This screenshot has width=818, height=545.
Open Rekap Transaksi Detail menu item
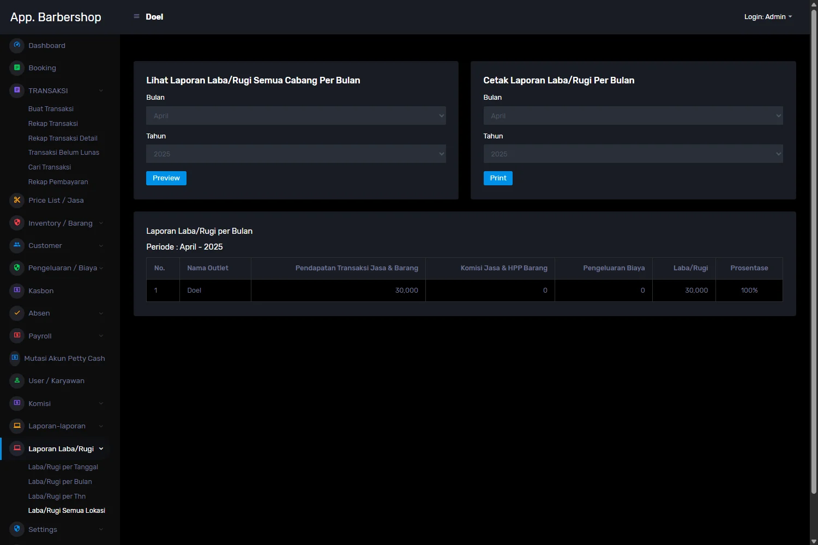pyautogui.click(x=63, y=138)
